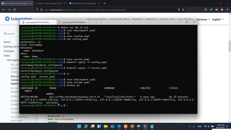Go forward in Firefox browser
The height and width of the screenshot is (130, 231).
tap(9, 10)
